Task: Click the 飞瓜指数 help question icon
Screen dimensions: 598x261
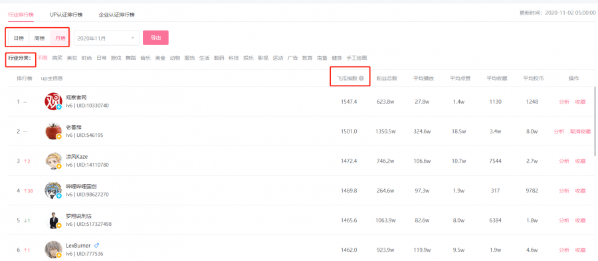Action: (361, 78)
